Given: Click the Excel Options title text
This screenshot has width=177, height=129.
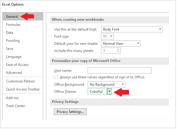Looking at the screenshot, I should [13, 4].
